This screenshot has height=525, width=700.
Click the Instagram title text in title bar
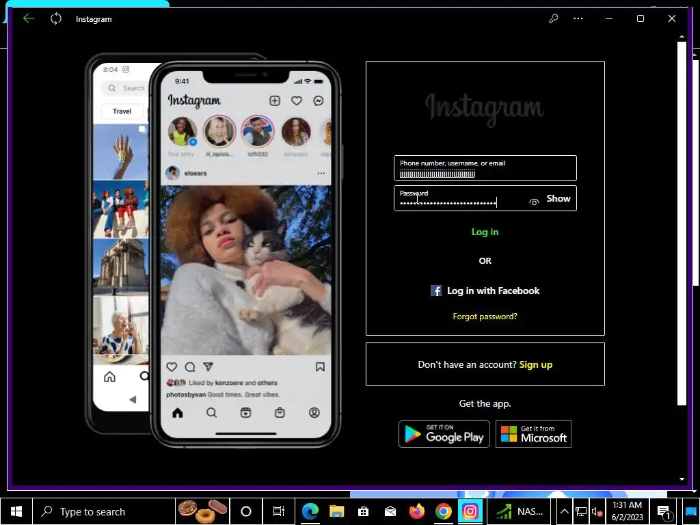click(94, 19)
